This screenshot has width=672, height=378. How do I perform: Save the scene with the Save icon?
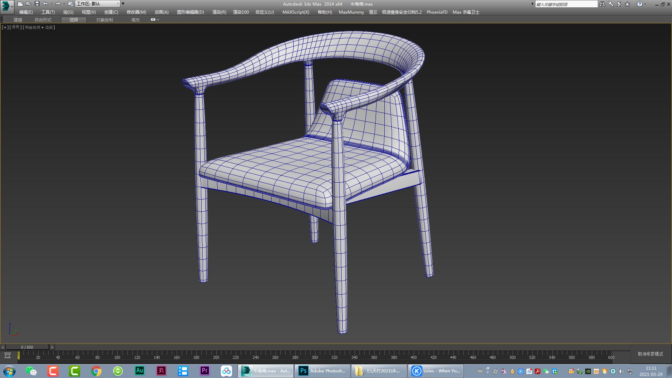click(x=36, y=4)
